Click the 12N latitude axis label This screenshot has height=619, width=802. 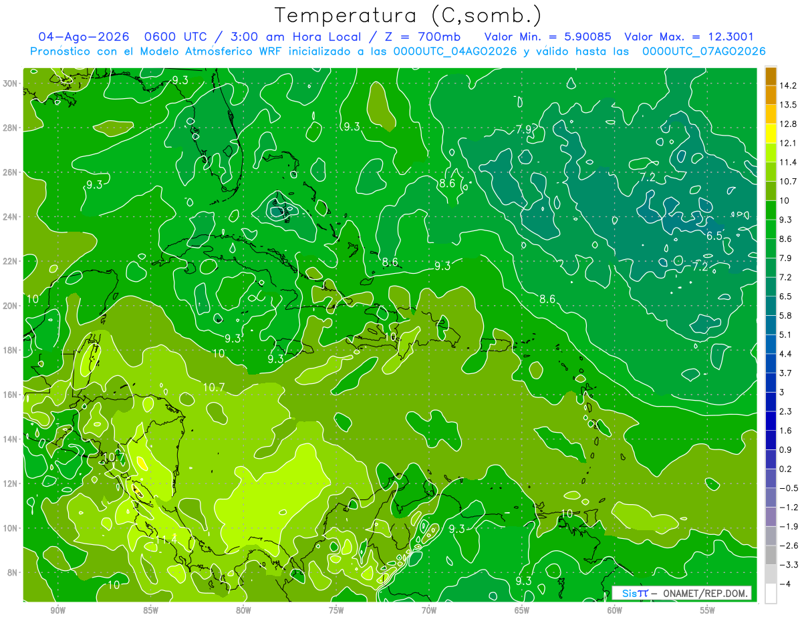point(11,483)
